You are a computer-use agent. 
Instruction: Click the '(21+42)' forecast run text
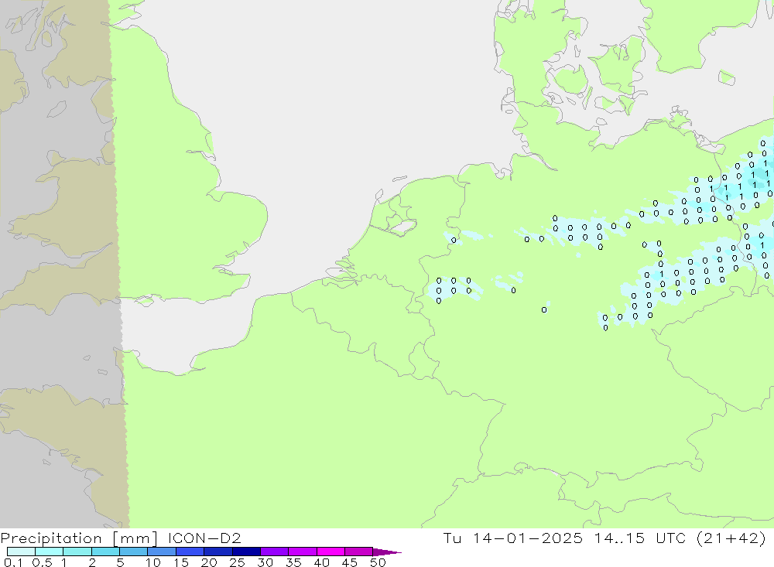[x=731, y=538]
